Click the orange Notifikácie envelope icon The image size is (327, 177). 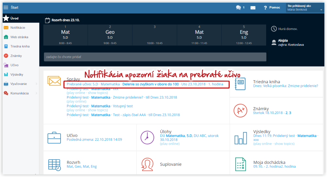(x=6, y=28)
